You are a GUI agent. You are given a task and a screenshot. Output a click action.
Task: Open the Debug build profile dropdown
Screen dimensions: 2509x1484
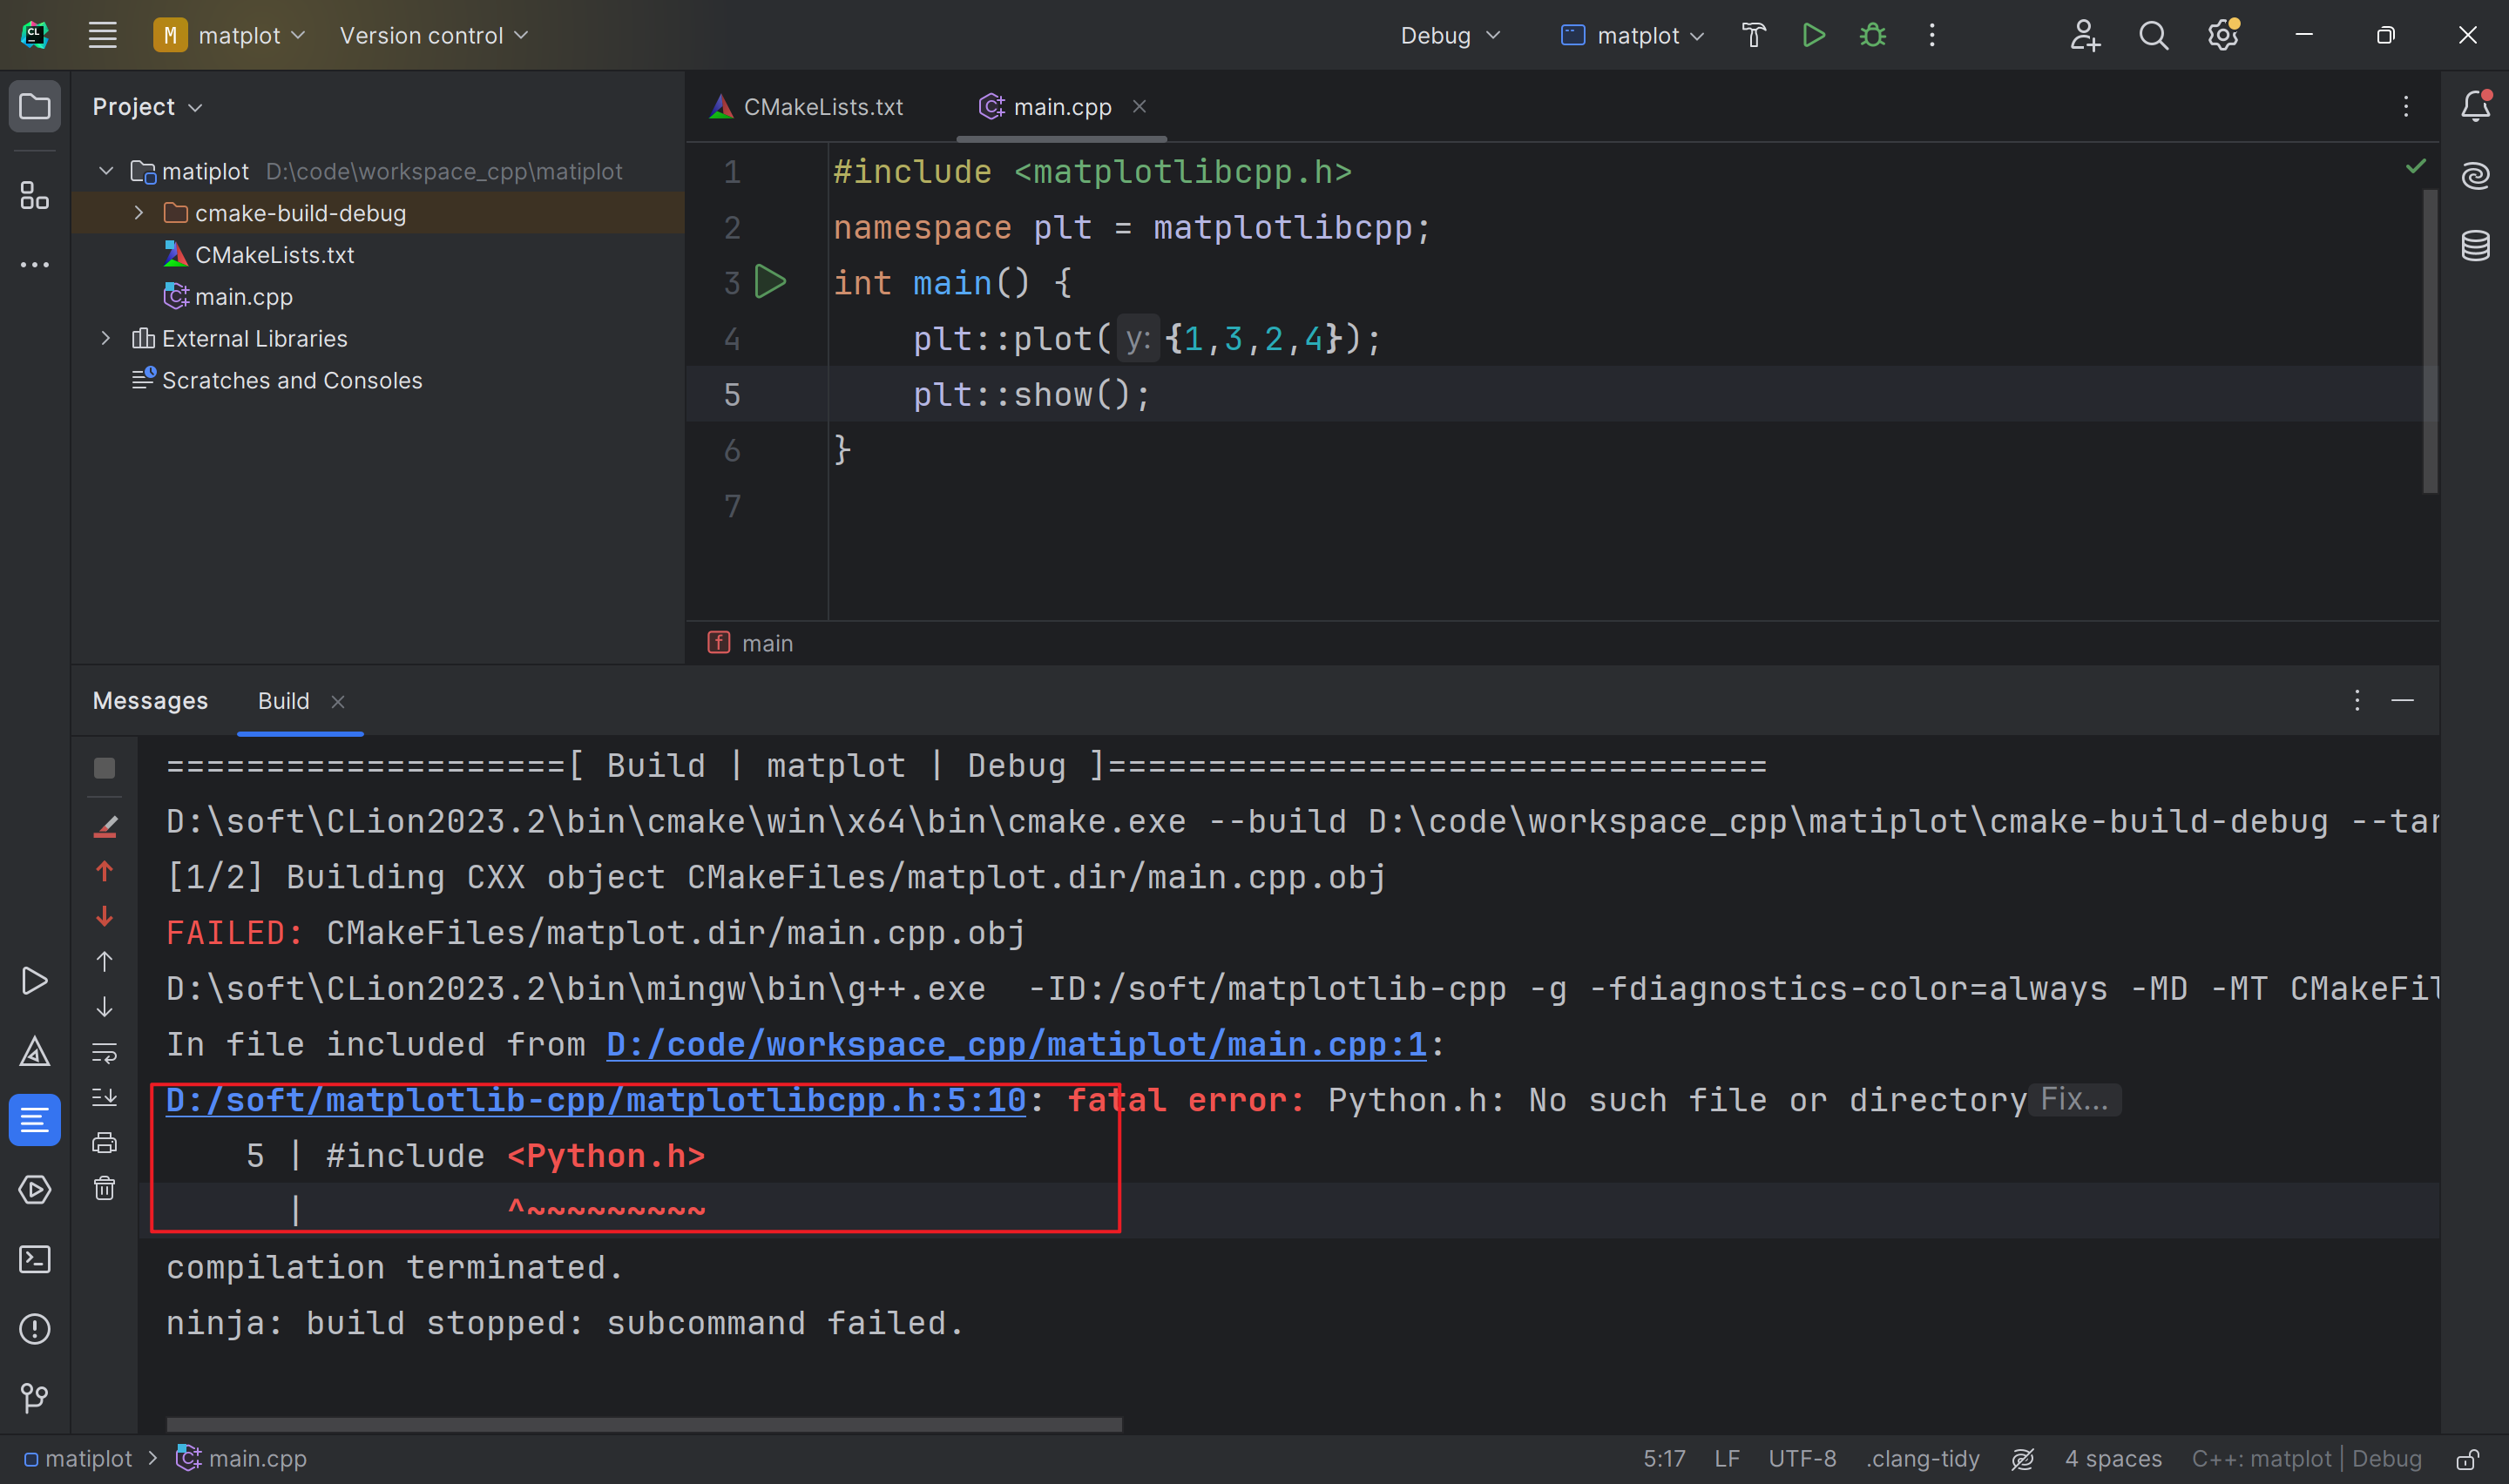point(1449,35)
